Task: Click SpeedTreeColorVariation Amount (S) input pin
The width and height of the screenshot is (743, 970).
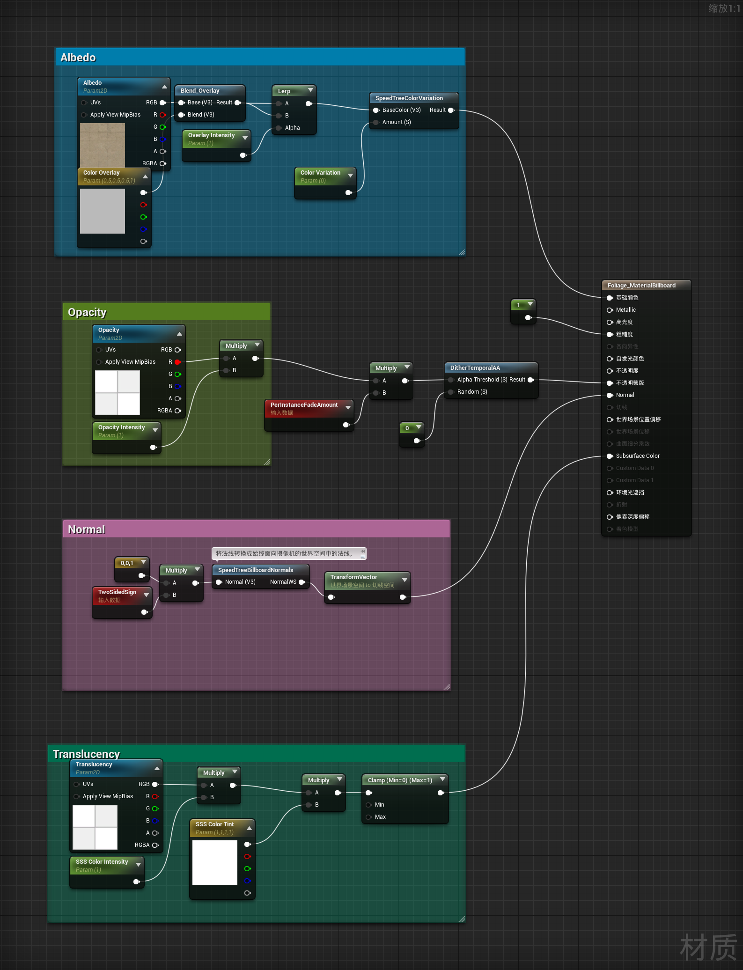Action: [376, 122]
